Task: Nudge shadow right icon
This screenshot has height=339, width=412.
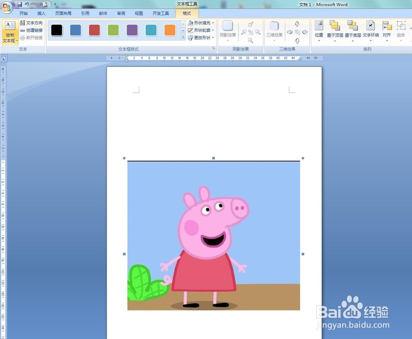Action: [258, 32]
